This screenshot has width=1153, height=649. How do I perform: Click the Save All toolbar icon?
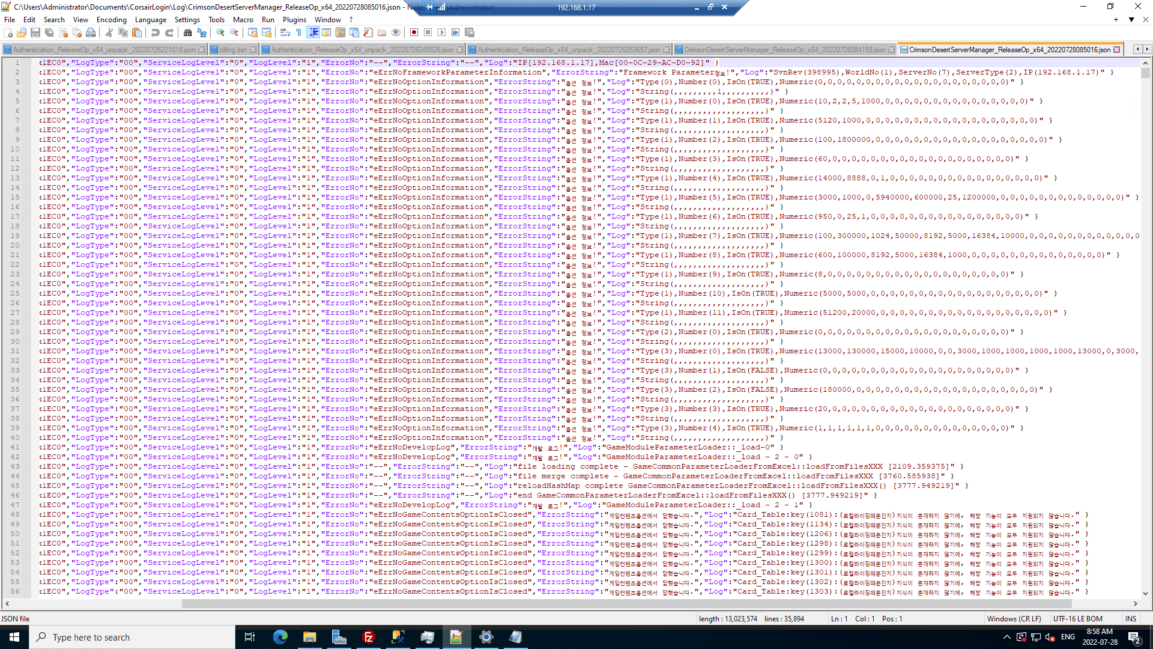tap(49, 32)
